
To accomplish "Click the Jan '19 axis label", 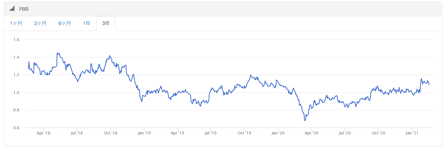I will click(x=144, y=133).
